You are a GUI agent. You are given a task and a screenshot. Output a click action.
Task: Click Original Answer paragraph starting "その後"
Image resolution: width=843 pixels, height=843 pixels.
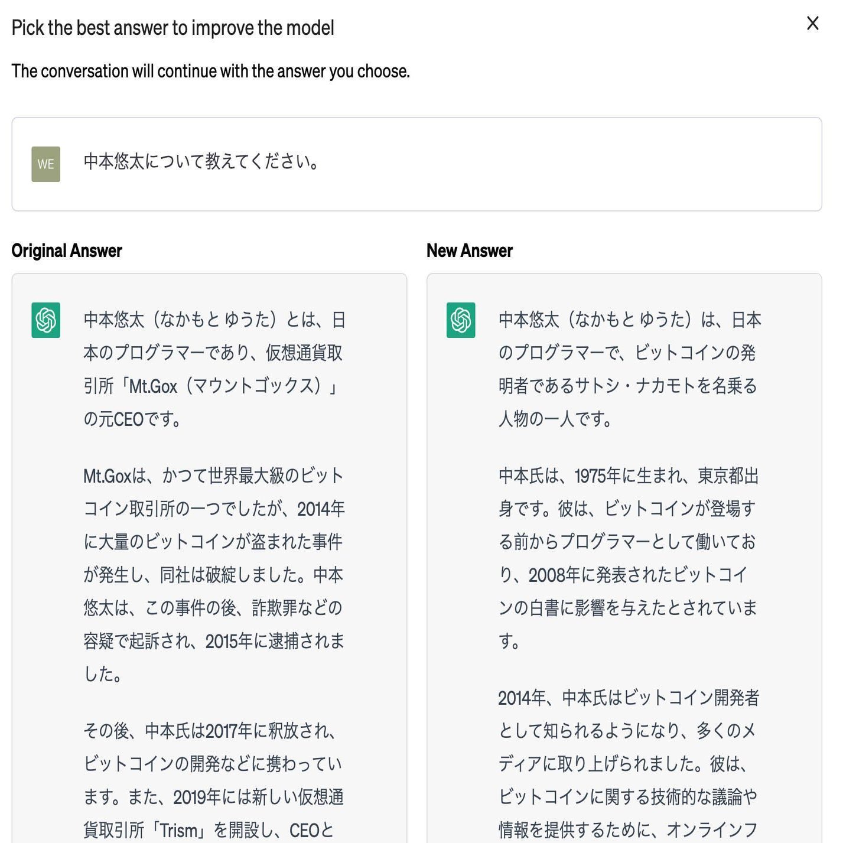(x=214, y=780)
